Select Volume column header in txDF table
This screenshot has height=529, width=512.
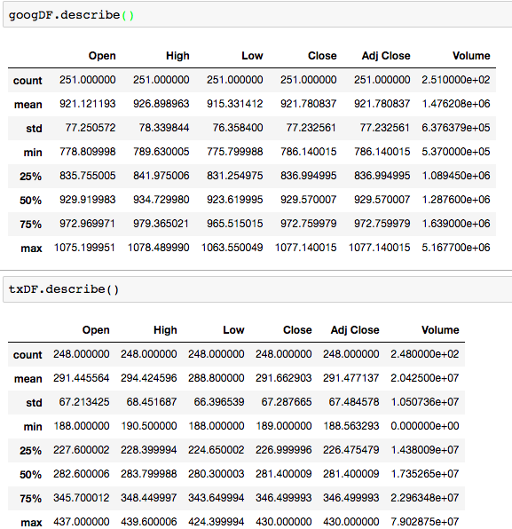(440, 330)
